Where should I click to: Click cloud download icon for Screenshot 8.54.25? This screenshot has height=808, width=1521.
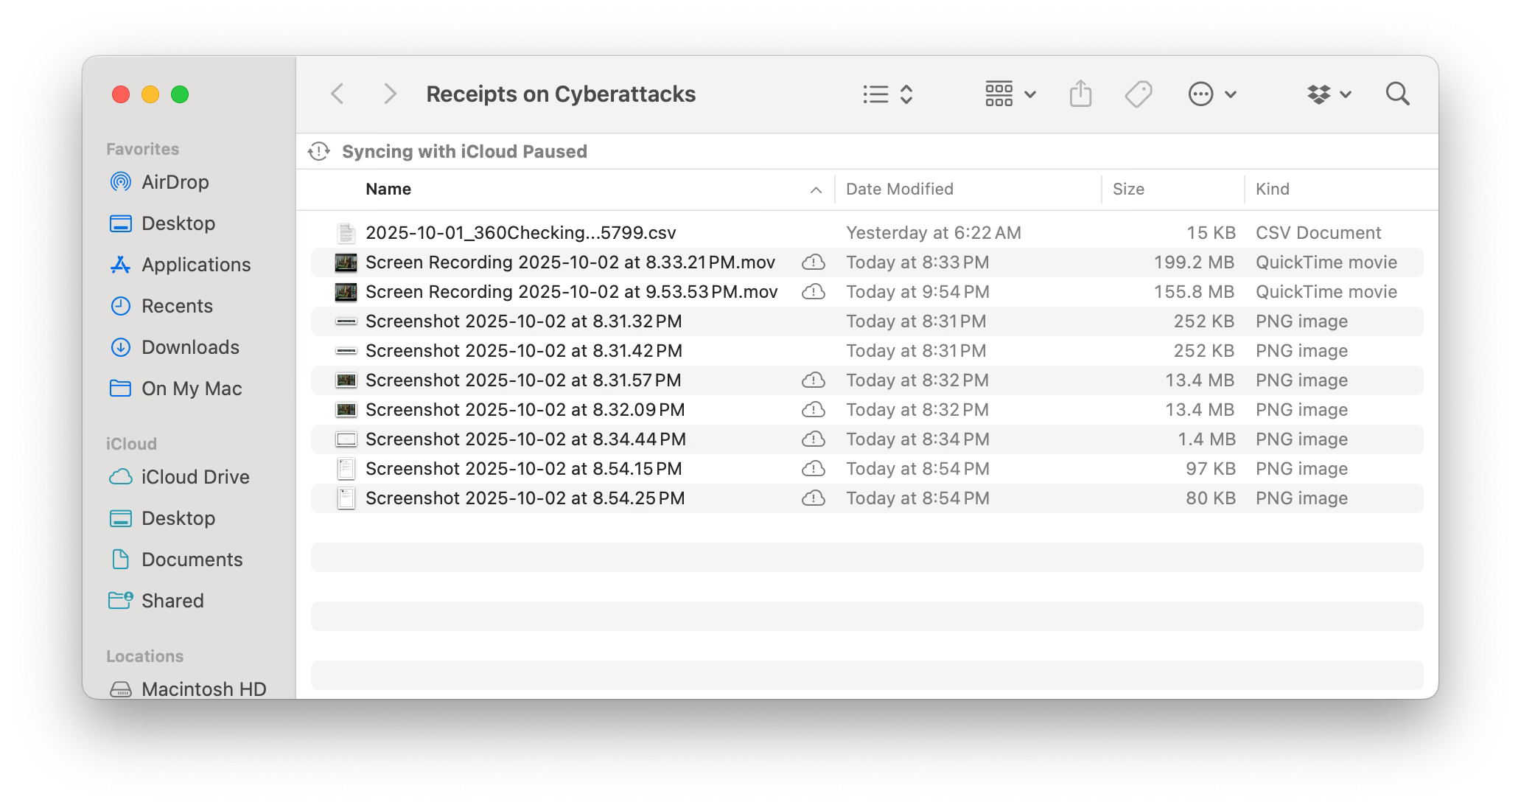click(813, 498)
